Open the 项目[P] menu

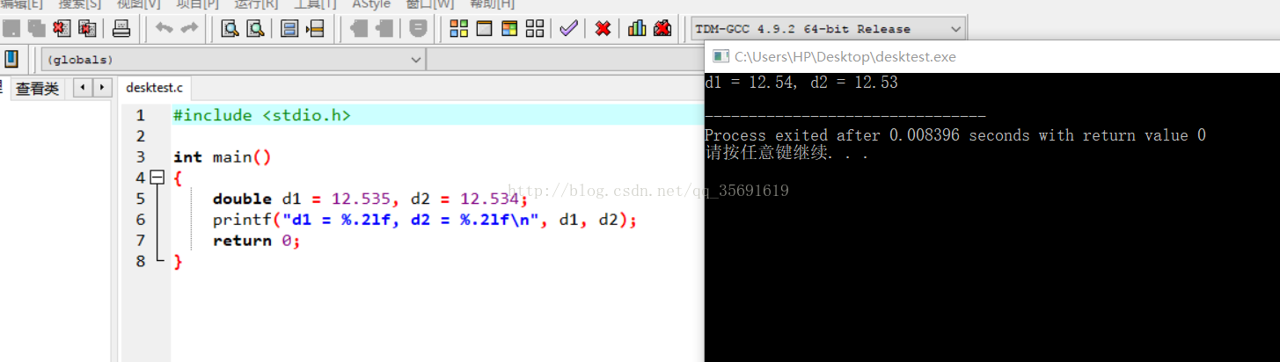click(197, 4)
